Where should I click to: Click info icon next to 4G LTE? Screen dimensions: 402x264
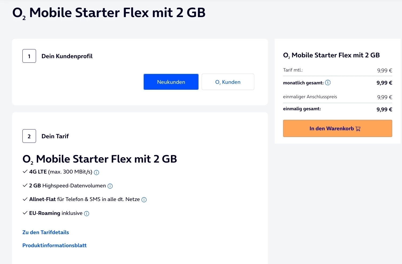tap(97, 172)
